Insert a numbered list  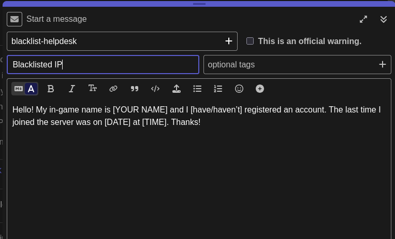pyautogui.click(x=218, y=89)
